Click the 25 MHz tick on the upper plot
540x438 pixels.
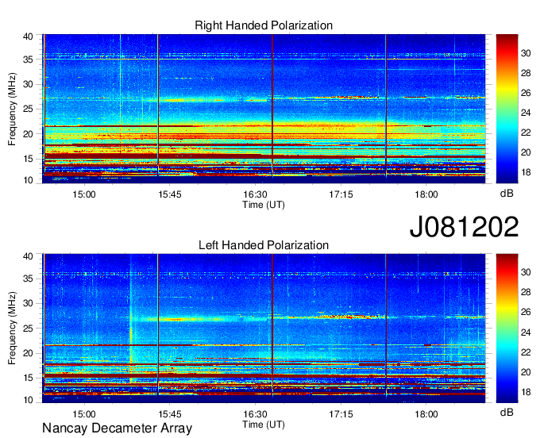coord(28,109)
